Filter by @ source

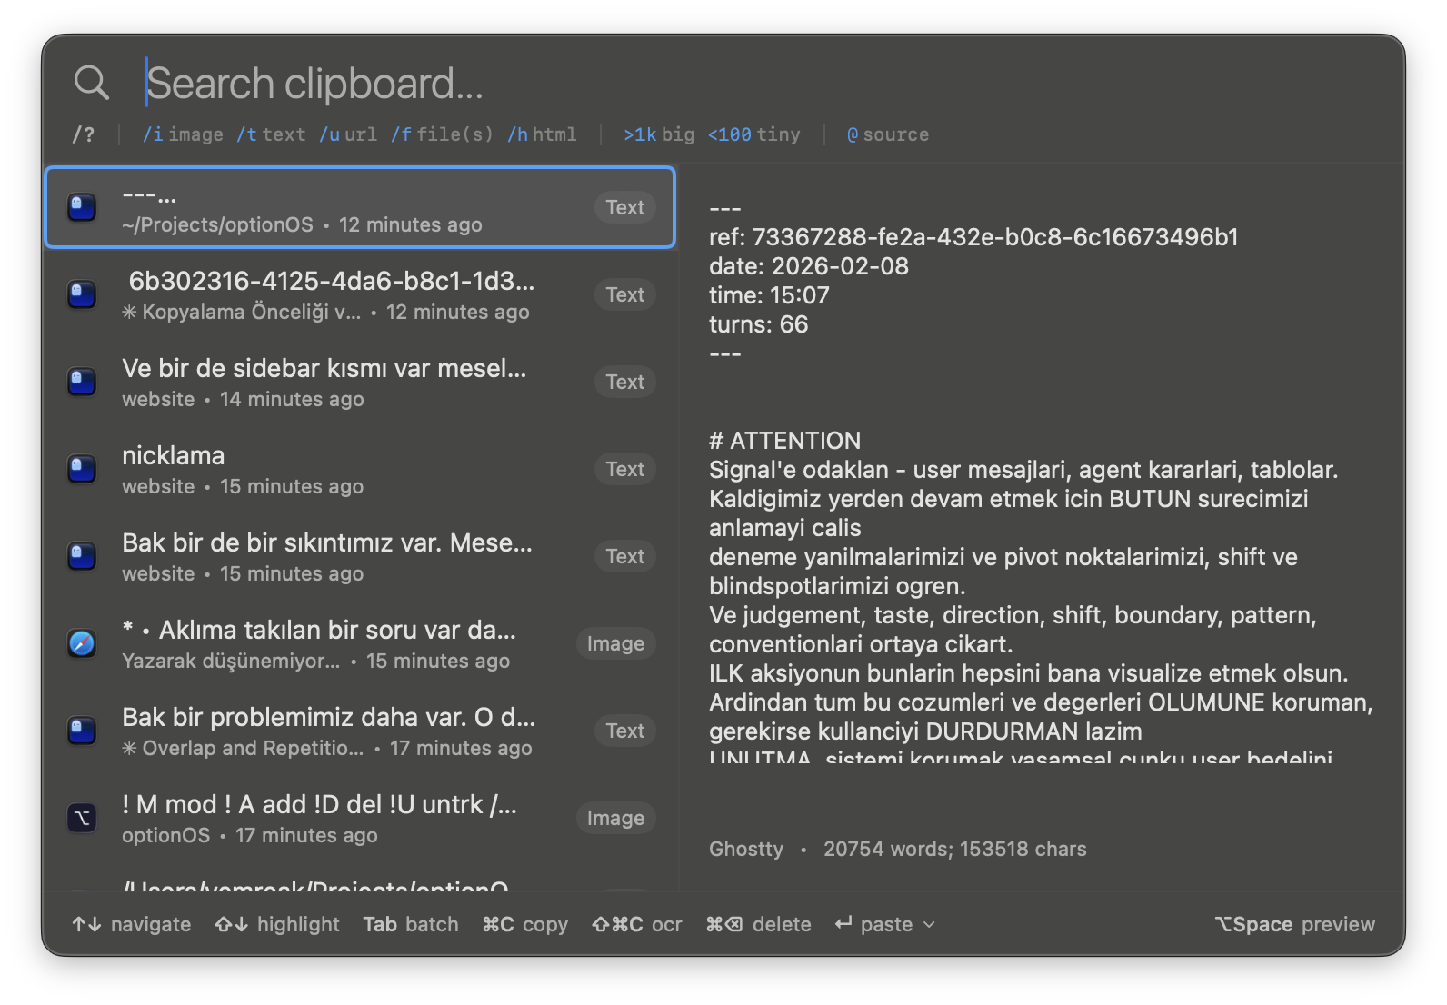[x=887, y=134]
